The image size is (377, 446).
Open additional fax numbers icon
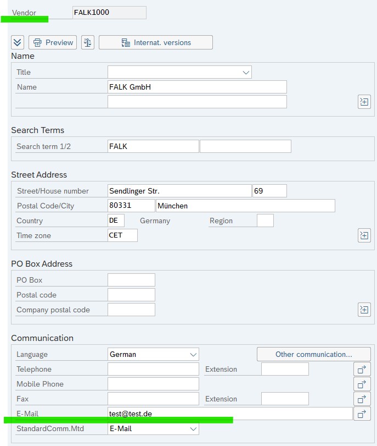362,399
